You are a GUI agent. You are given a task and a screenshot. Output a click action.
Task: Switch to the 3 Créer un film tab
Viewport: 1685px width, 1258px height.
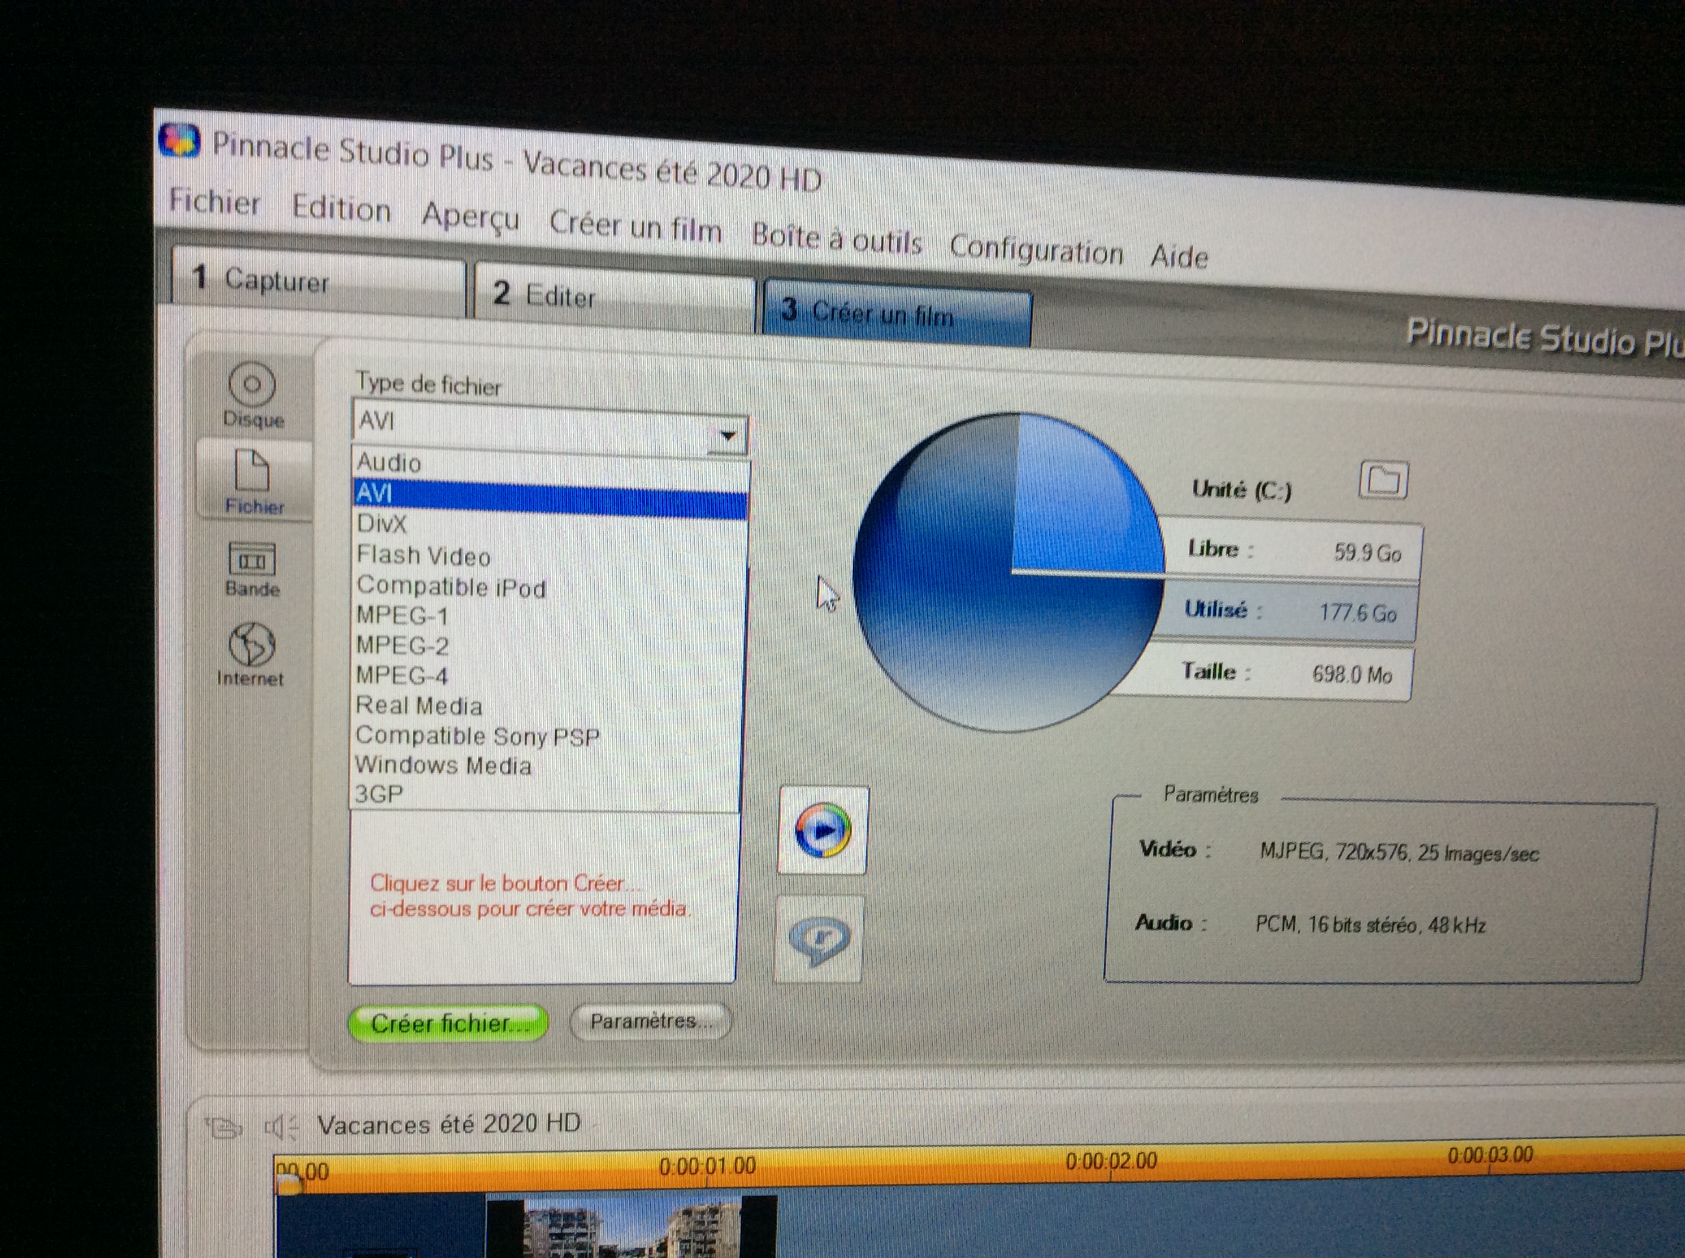pos(897,314)
